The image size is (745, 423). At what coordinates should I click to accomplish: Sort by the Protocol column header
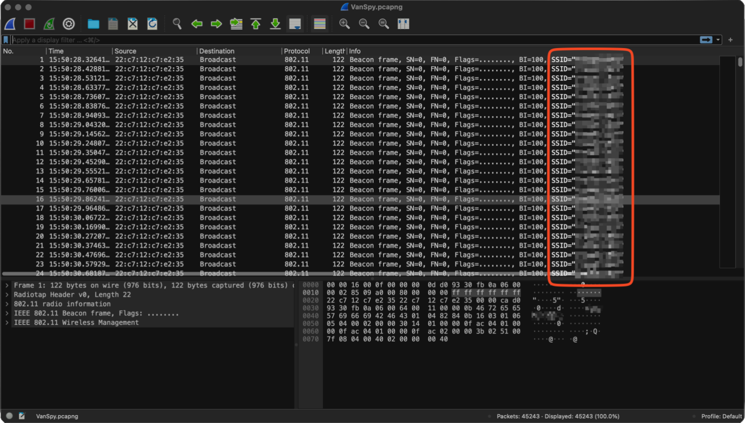[301, 51]
